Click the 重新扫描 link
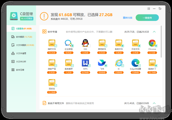Viewport: 172px width, 120px height. (127, 18)
